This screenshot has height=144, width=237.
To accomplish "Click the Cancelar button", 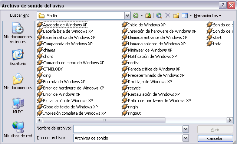I will (x=215, y=138).
